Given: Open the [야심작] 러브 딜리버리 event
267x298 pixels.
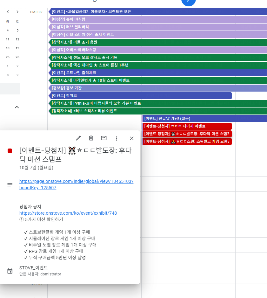Looking at the screenshot, I should pos(157,27).
